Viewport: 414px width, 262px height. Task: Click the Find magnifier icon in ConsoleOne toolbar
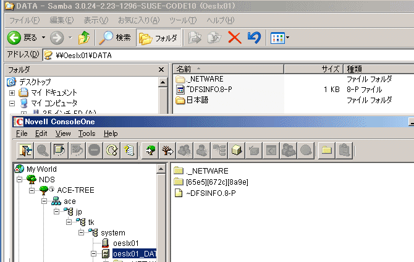43,151
